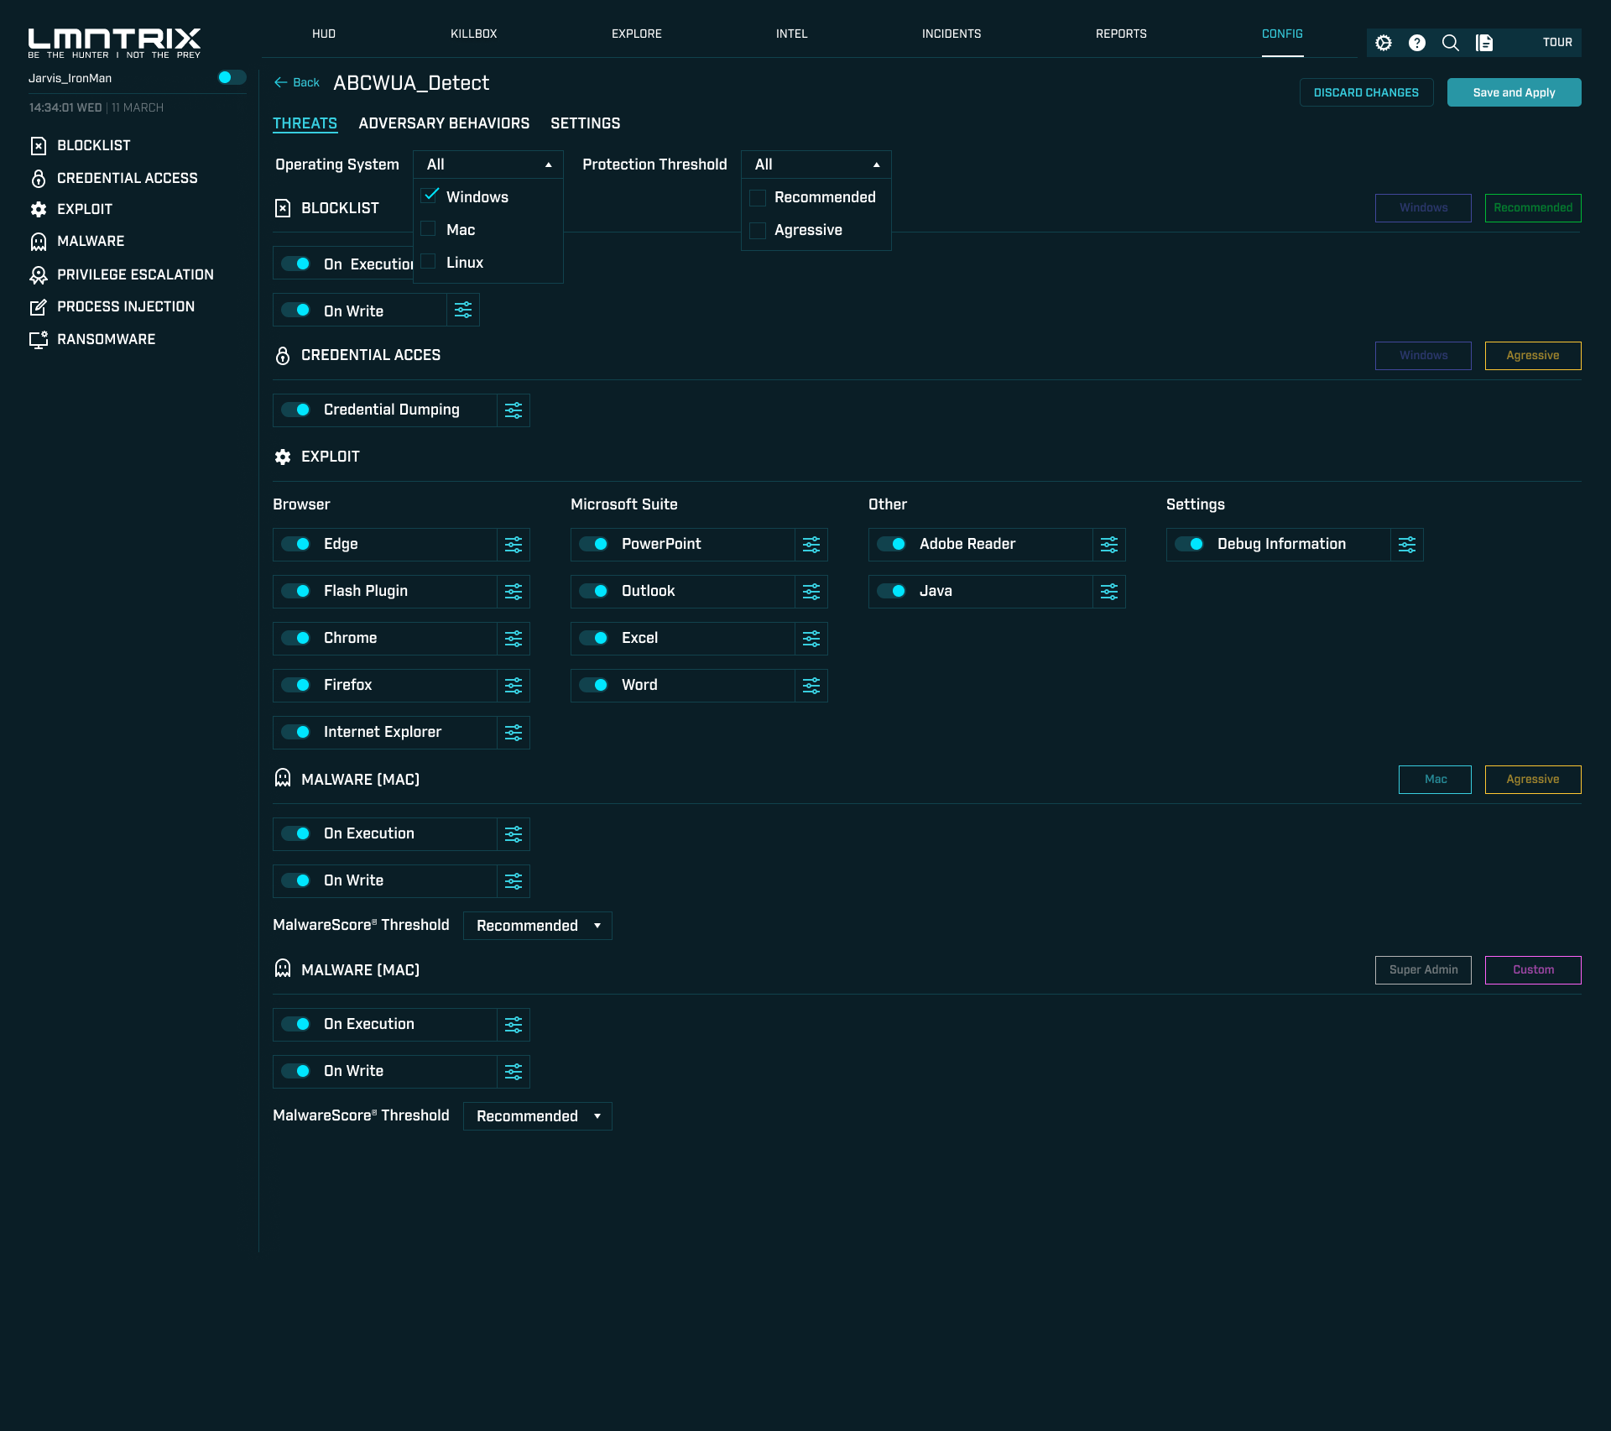Switch to the Adversary Behaviors tab
The width and height of the screenshot is (1611, 1431).
click(x=444, y=123)
